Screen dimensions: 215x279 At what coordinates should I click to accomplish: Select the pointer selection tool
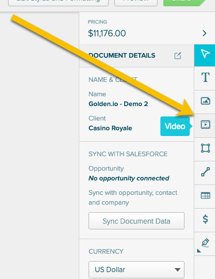point(205,55)
